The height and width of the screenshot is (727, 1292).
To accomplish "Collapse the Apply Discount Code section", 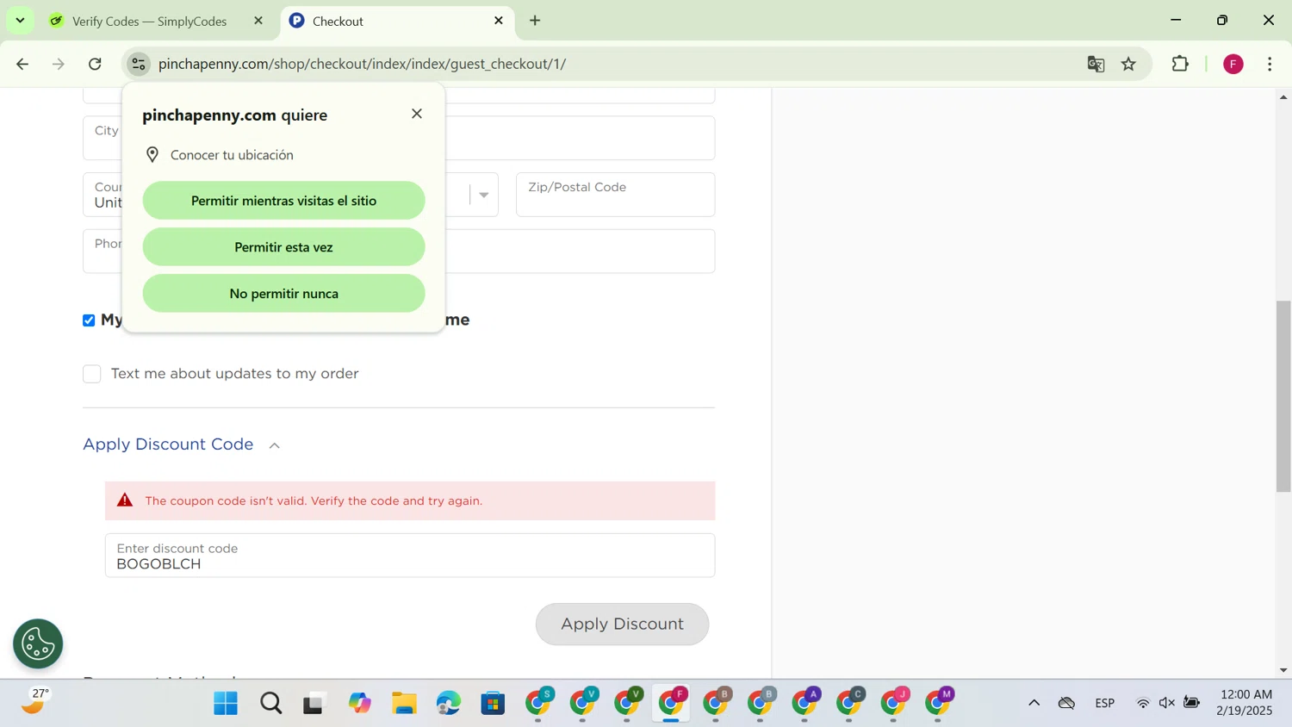I will [168, 444].
